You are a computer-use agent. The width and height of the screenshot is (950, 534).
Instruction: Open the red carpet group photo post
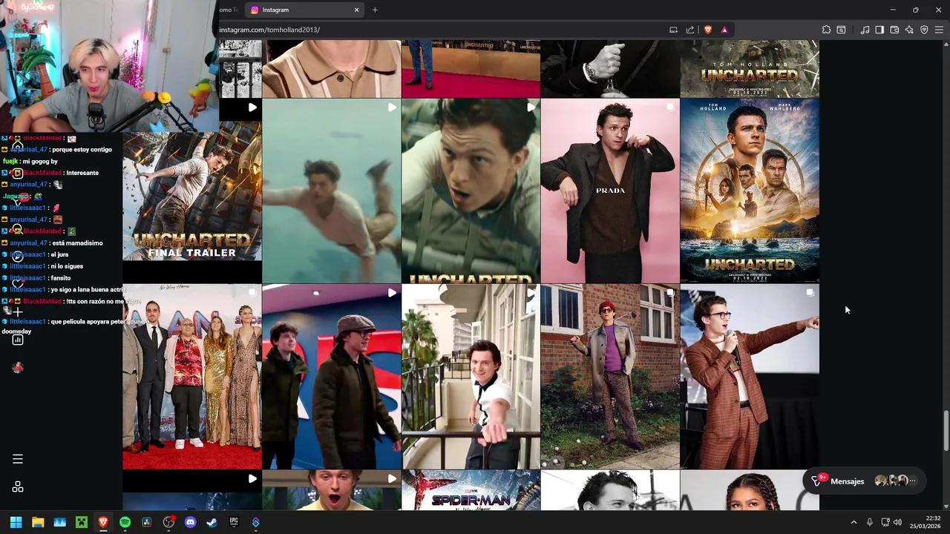[192, 377]
